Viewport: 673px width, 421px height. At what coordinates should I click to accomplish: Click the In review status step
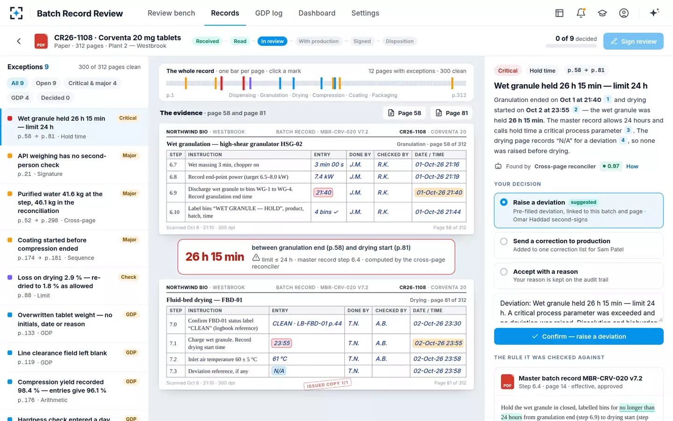point(272,41)
